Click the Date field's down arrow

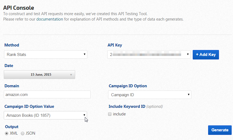[x=71, y=75]
